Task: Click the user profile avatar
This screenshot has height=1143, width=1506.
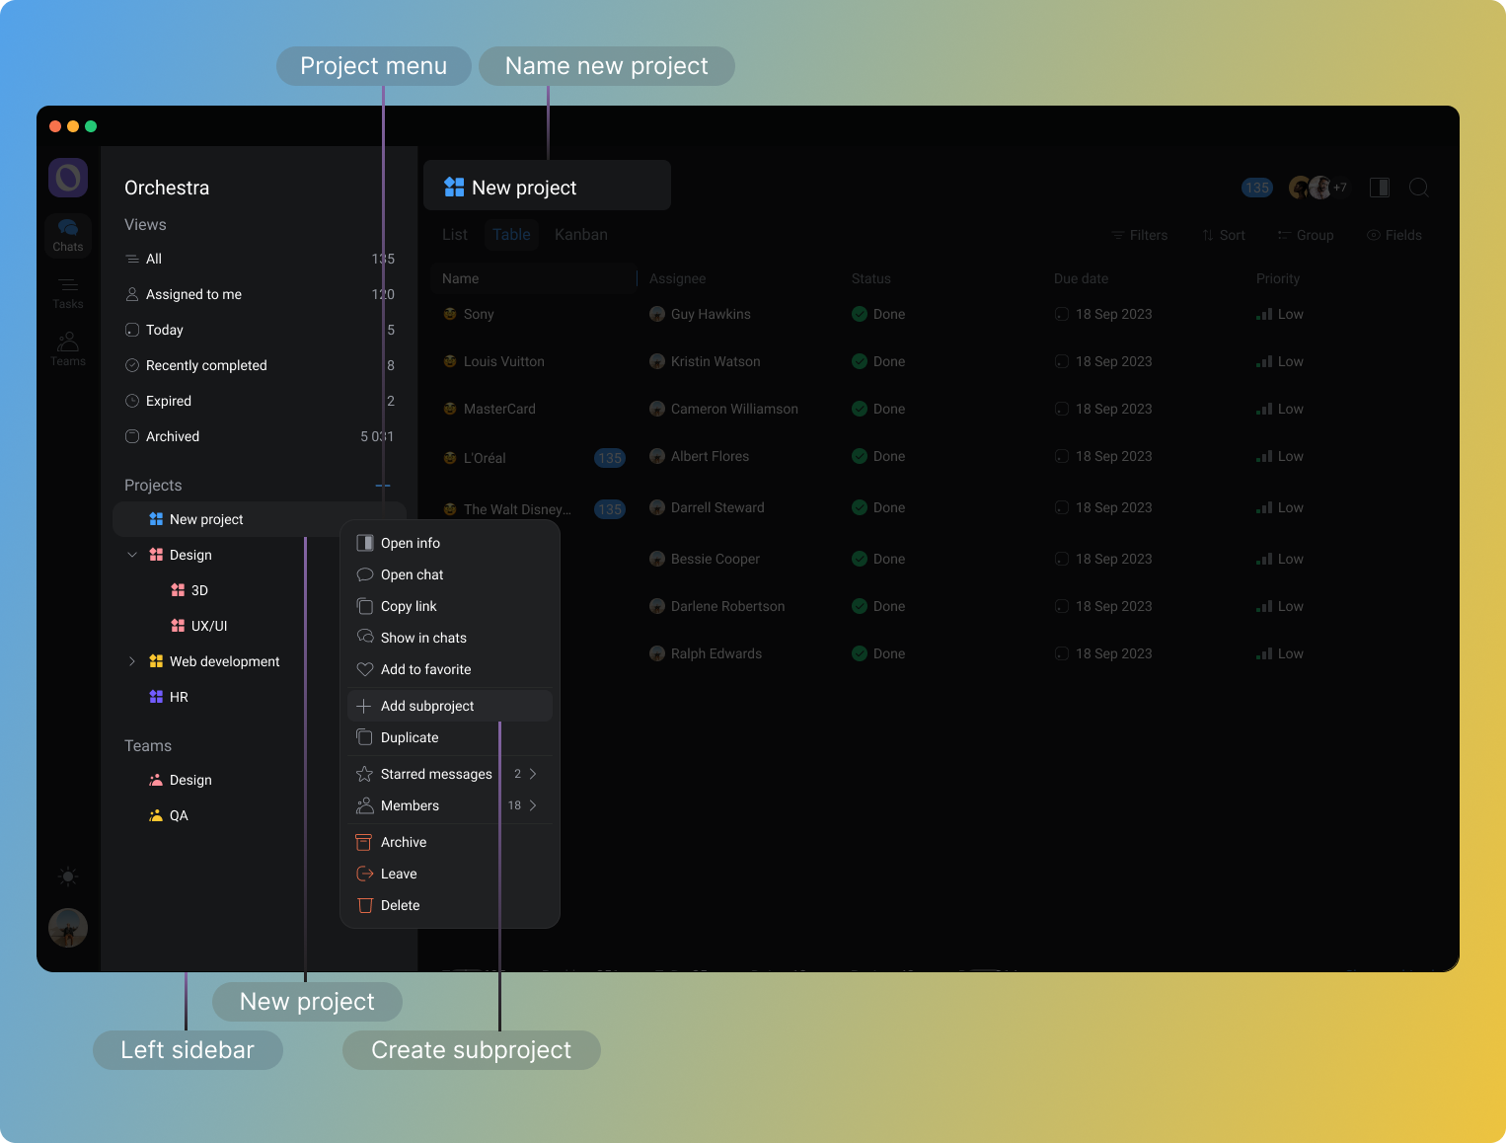Action: pos(68,928)
